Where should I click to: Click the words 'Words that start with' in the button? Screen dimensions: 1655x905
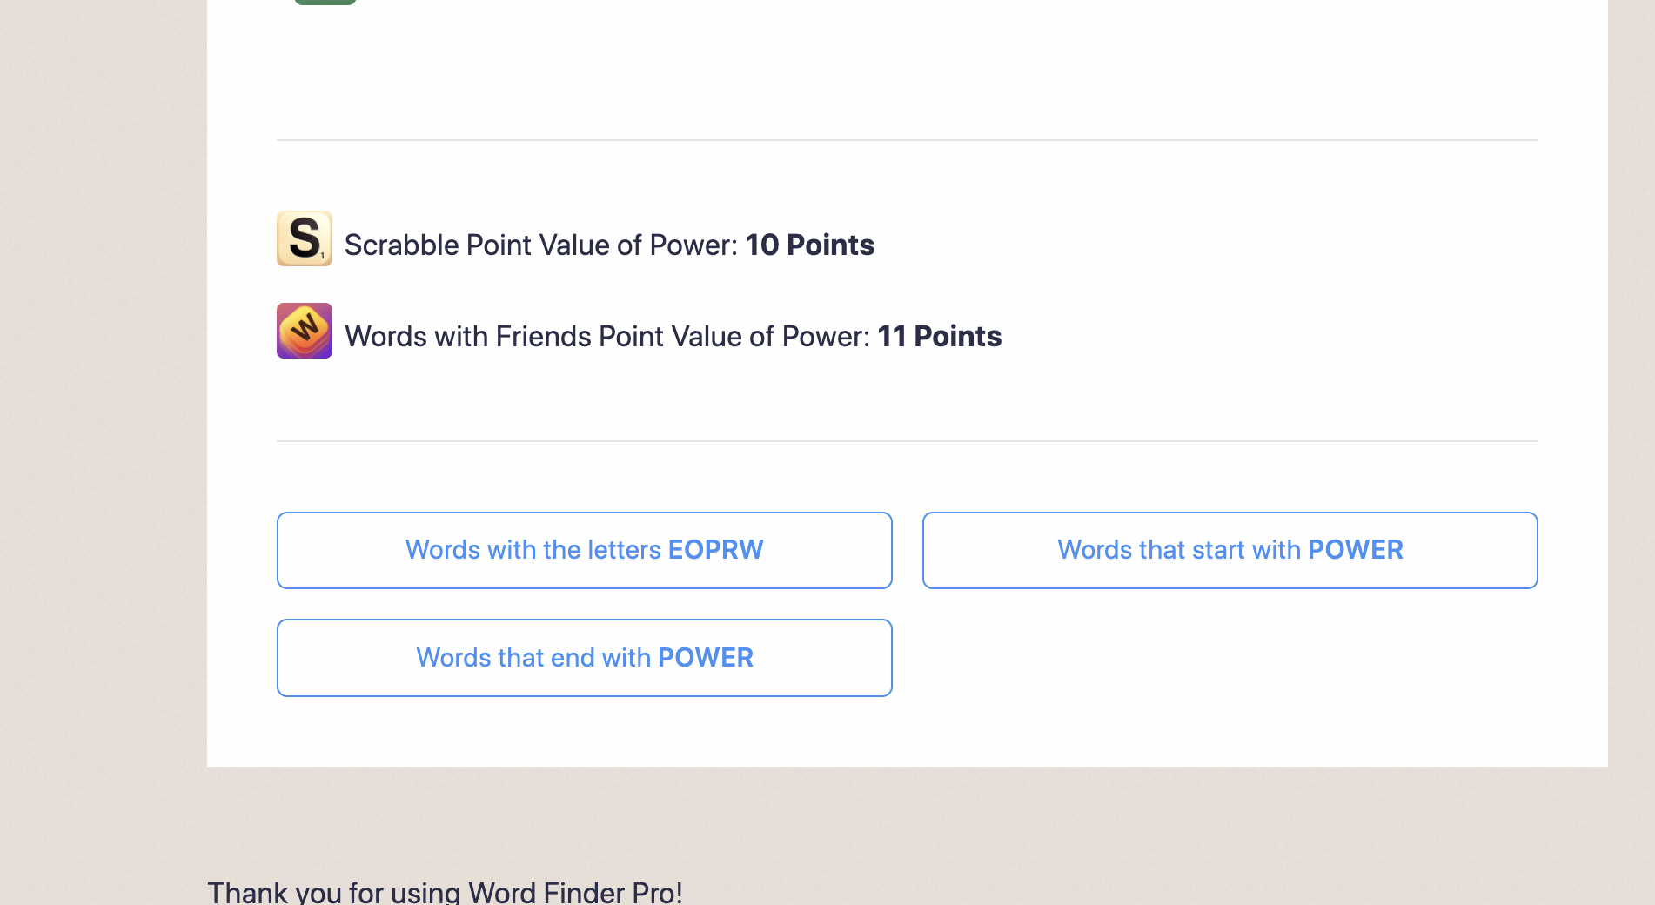[x=1179, y=550]
